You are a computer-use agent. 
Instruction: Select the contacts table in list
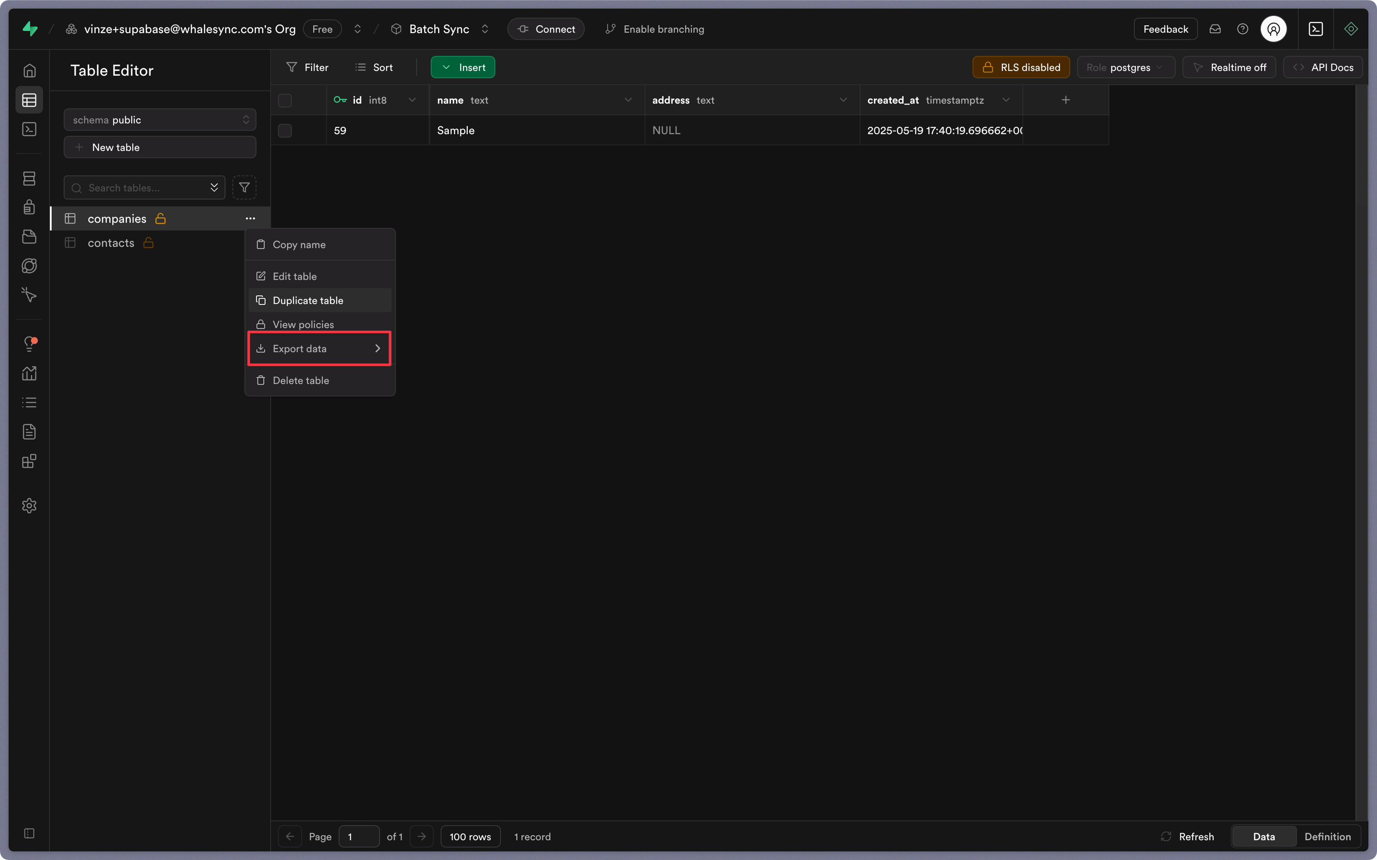pos(160,243)
